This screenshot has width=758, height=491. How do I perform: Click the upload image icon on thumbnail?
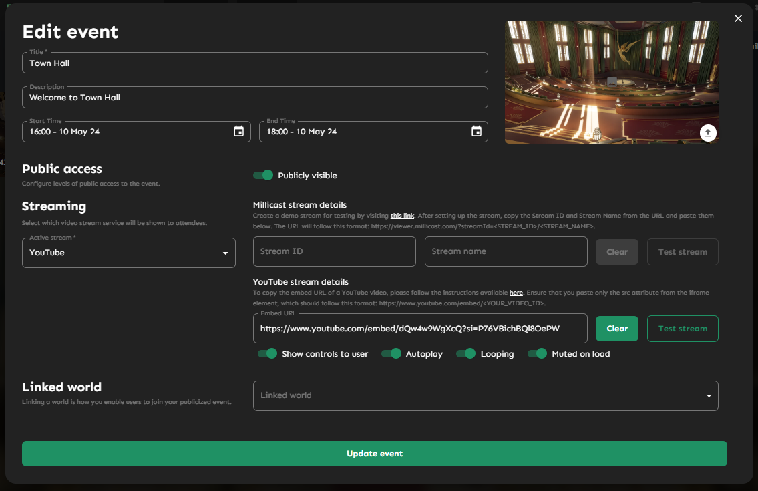(x=708, y=133)
